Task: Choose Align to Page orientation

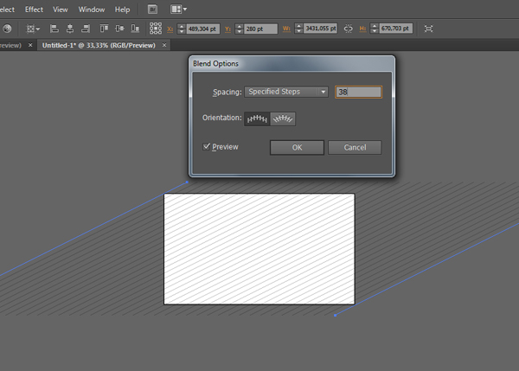Action: click(x=257, y=119)
